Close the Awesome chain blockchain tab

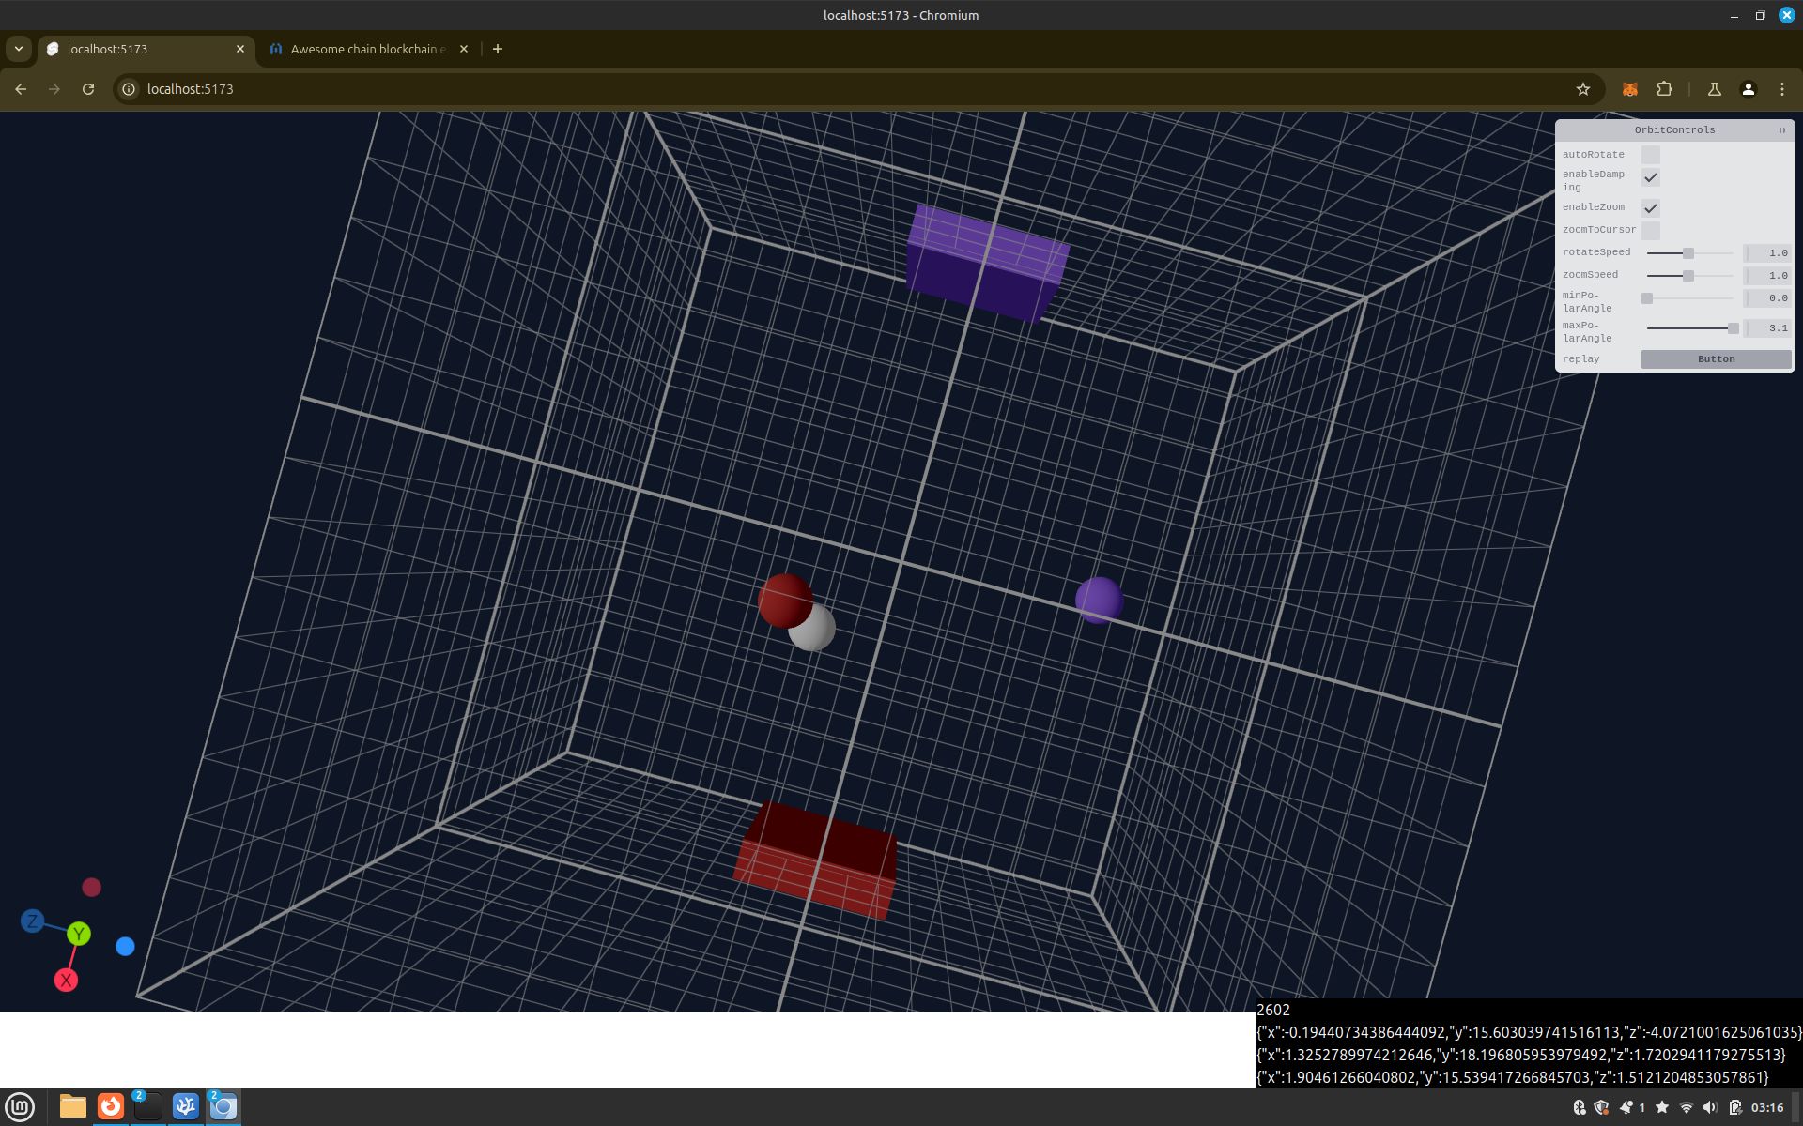(464, 49)
